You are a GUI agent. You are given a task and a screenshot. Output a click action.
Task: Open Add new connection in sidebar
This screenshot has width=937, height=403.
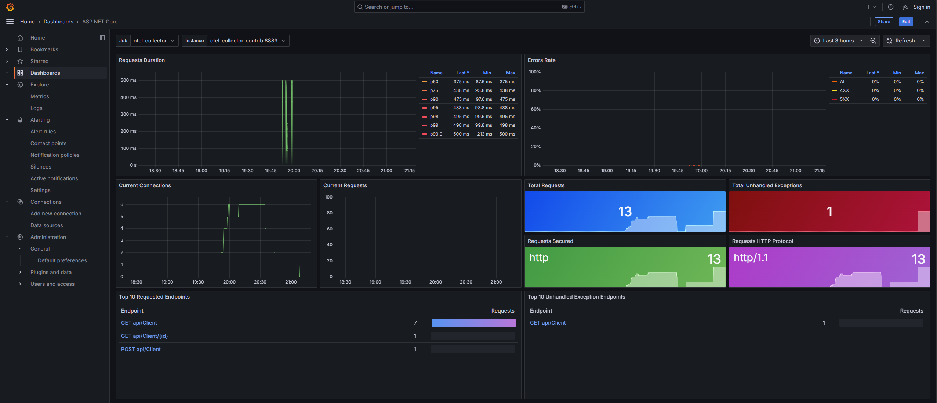[56, 214]
